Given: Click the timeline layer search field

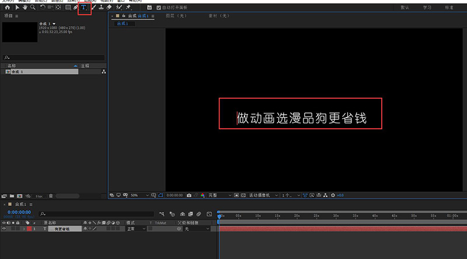Looking at the screenshot, I should 97,214.
